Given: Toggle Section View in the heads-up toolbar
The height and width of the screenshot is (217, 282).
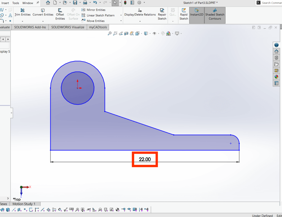Looking at the screenshot, I should click(x=126, y=33).
